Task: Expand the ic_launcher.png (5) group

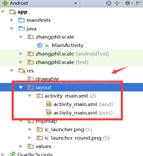Action: click(30, 129)
